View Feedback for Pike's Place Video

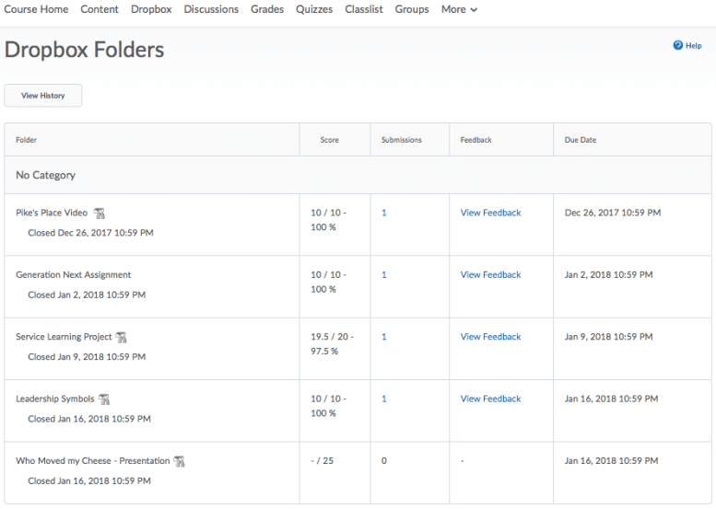(490, 213)
